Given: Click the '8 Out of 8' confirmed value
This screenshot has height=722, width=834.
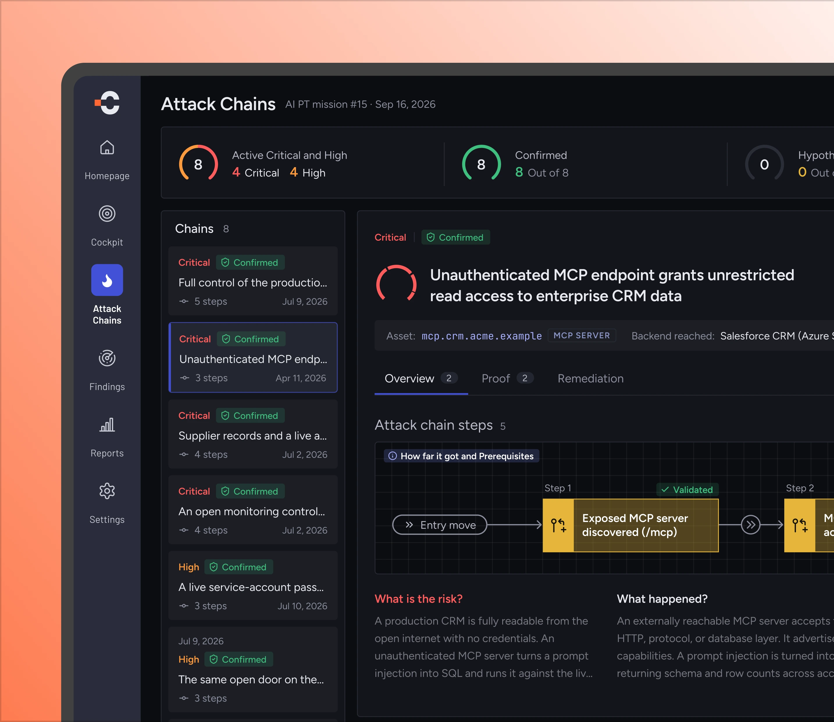Looking at the screenshot, I should (542, 172).
